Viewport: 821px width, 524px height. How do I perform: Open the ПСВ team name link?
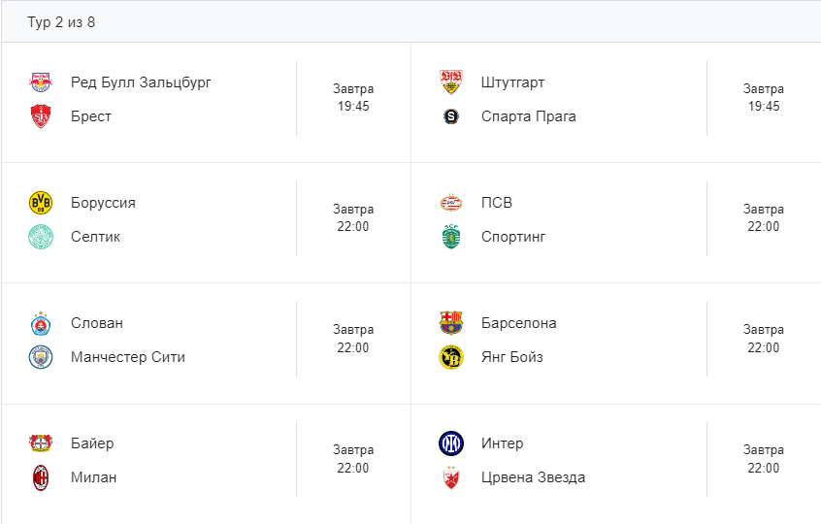coord(496,203)
